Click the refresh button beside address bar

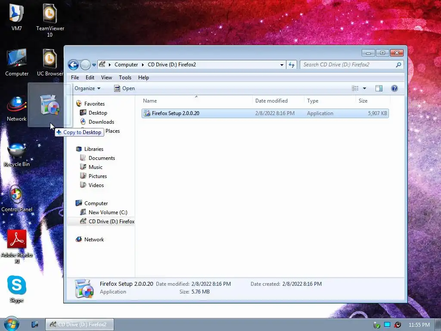click(292, 65)
